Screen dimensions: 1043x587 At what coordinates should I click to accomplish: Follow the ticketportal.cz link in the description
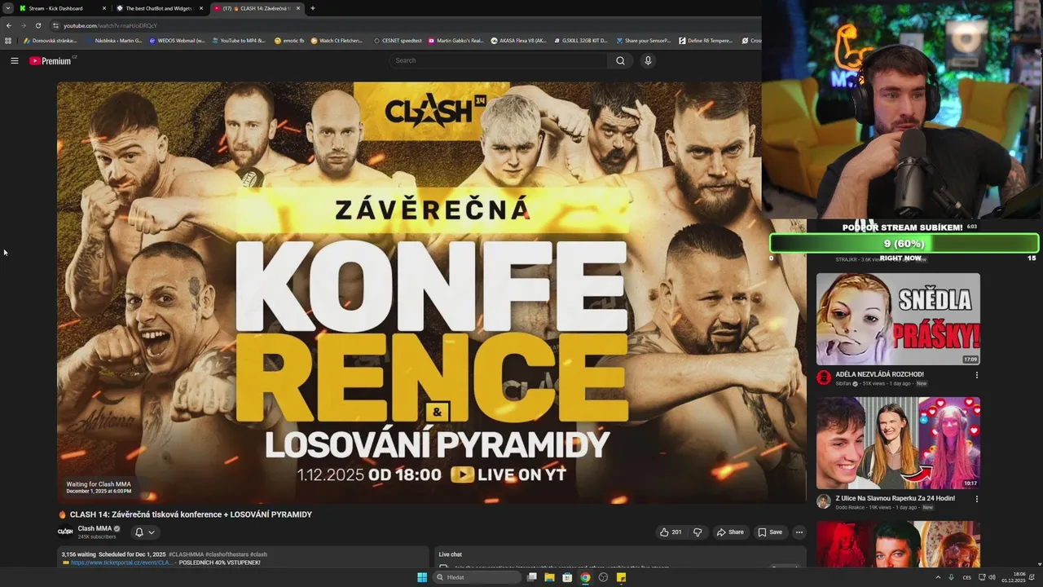click(121, 563)
